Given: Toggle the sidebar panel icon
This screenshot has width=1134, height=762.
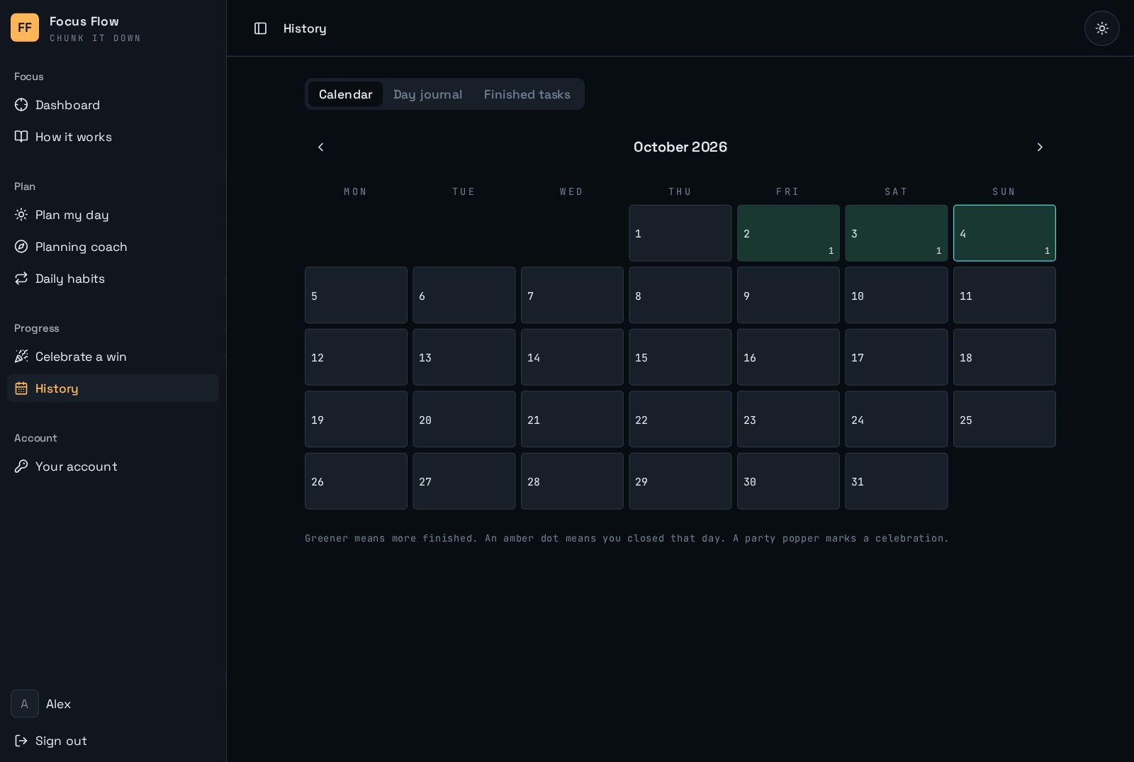Looking at the screenshot, I should (260, 28).
